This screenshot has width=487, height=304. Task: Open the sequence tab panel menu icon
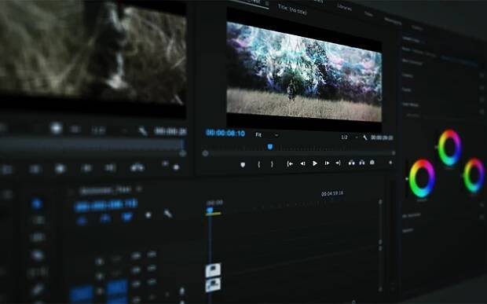pyautogui.click(x=140, y=189)
